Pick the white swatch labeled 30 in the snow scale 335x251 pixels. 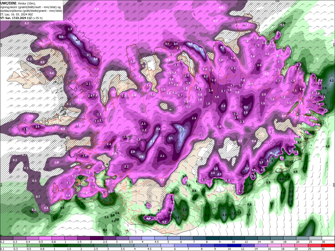pos(328,238)
